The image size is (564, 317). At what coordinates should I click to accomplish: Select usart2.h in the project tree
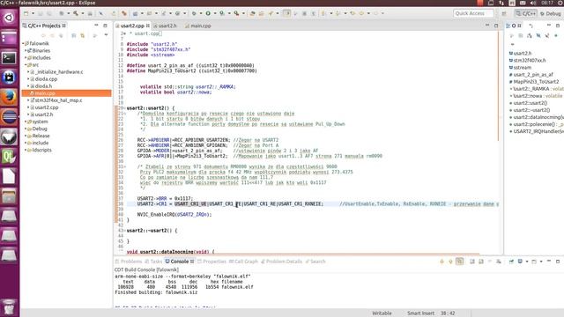point(44,114)
